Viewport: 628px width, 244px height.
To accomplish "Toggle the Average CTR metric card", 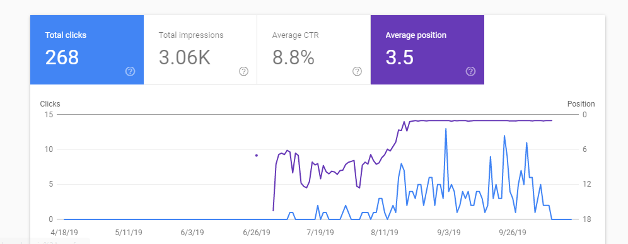I will click(313, 50).
